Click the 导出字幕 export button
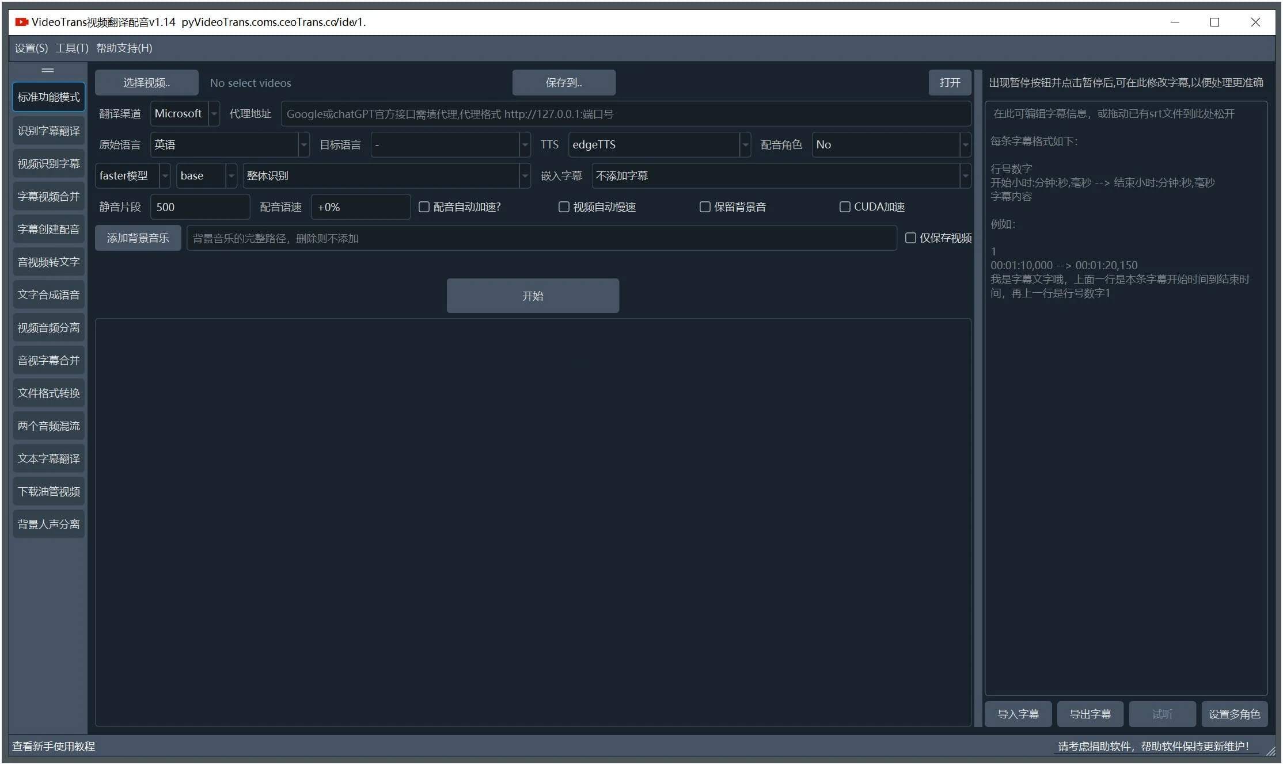The height and width of the screenshot is (765, 1283). (x=1090, y=714)
